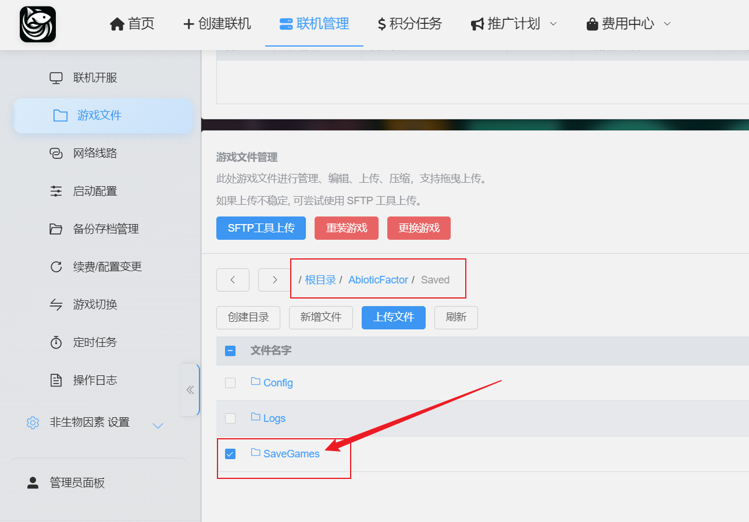Collapse the sidebar with the double-chevron handle

190,390
